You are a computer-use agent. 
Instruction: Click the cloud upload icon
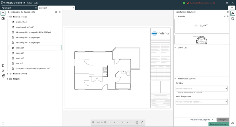(x=233, y=123)
